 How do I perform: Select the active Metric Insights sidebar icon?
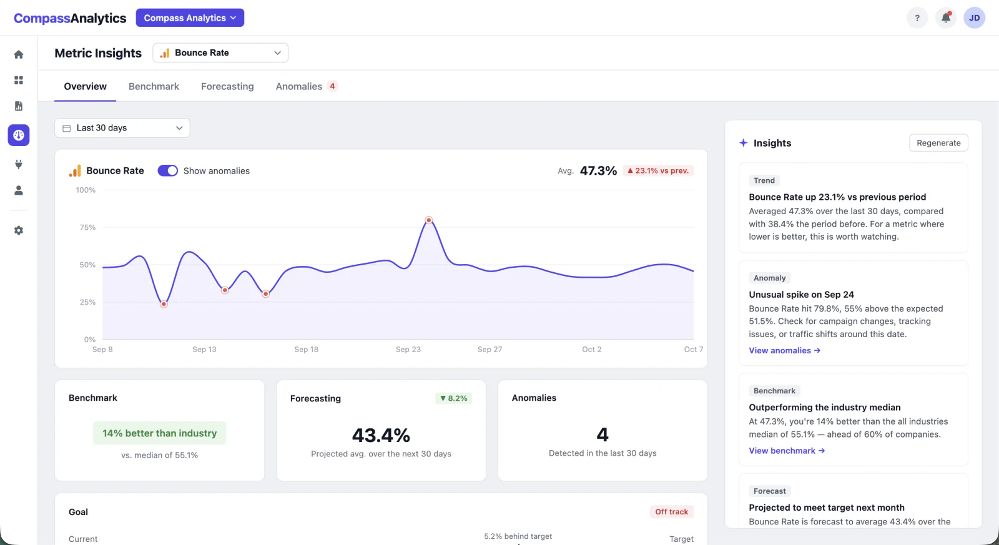(19, 135)
